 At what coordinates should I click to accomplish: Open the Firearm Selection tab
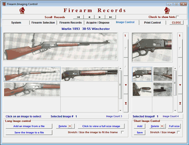click(x=43, y=23)
